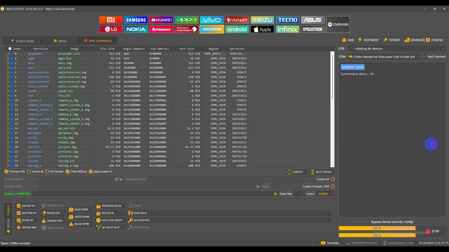Select the ASUS brand logo
The height and width of the screenshot is (252, 449).
pos(313,20)
